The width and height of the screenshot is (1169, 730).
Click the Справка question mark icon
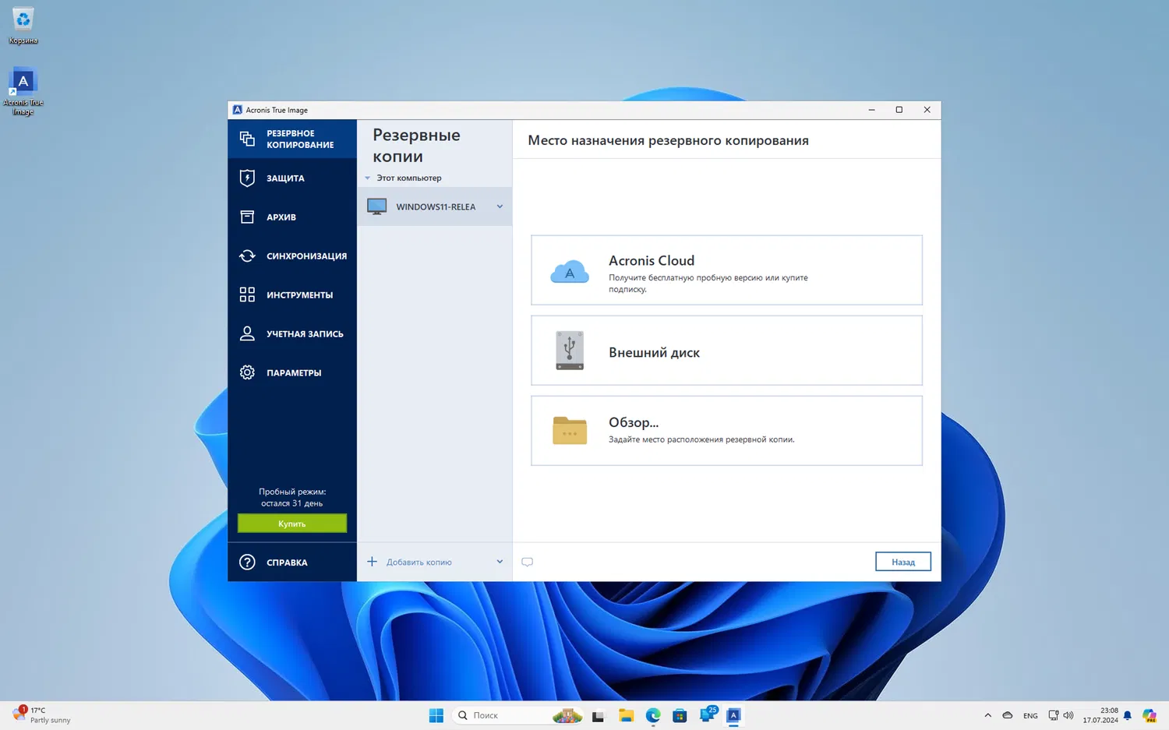point(247,562)
